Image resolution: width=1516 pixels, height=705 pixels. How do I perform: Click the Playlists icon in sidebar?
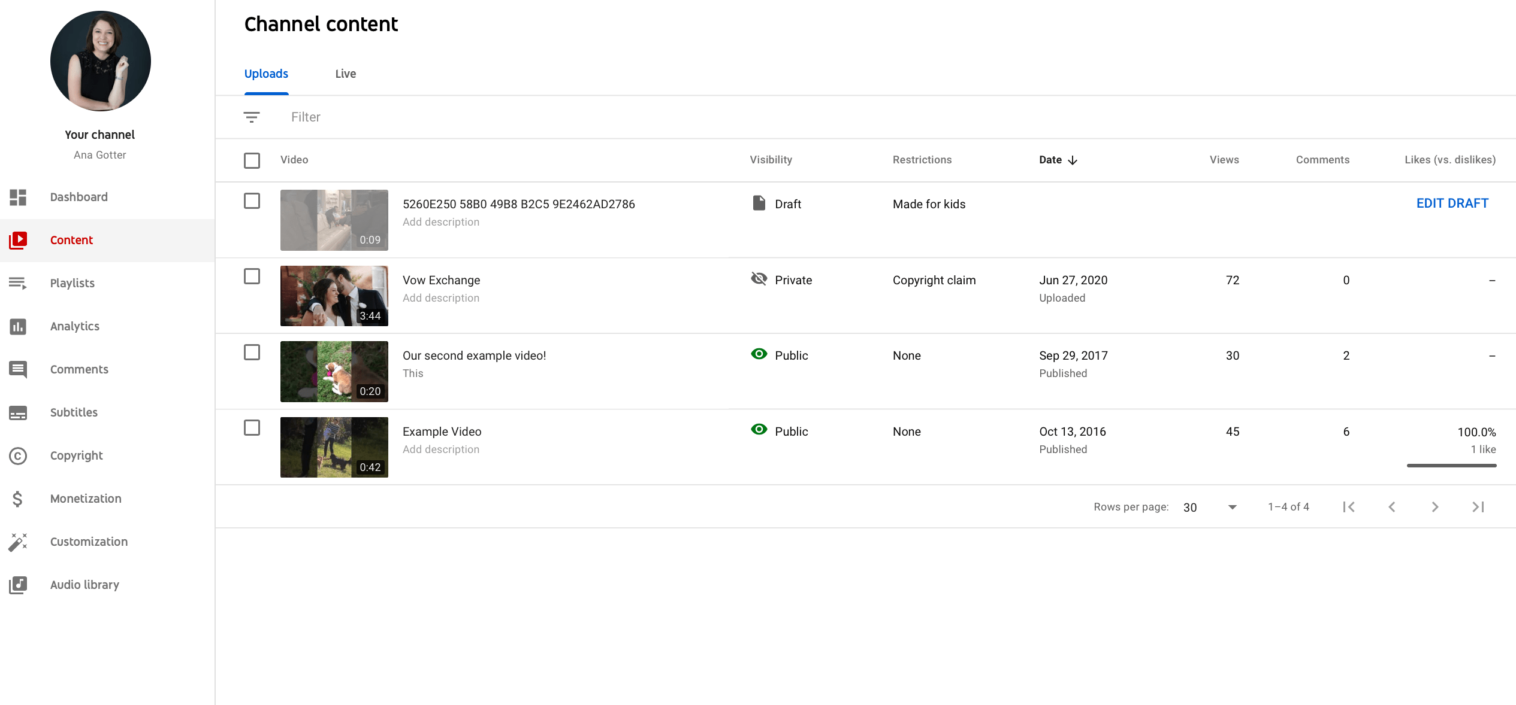click(x=18, y=283)
